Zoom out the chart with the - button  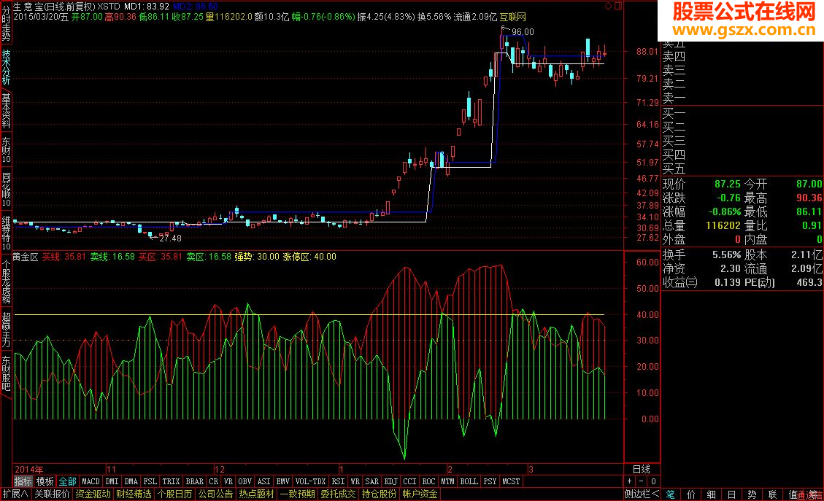(641, 481)
